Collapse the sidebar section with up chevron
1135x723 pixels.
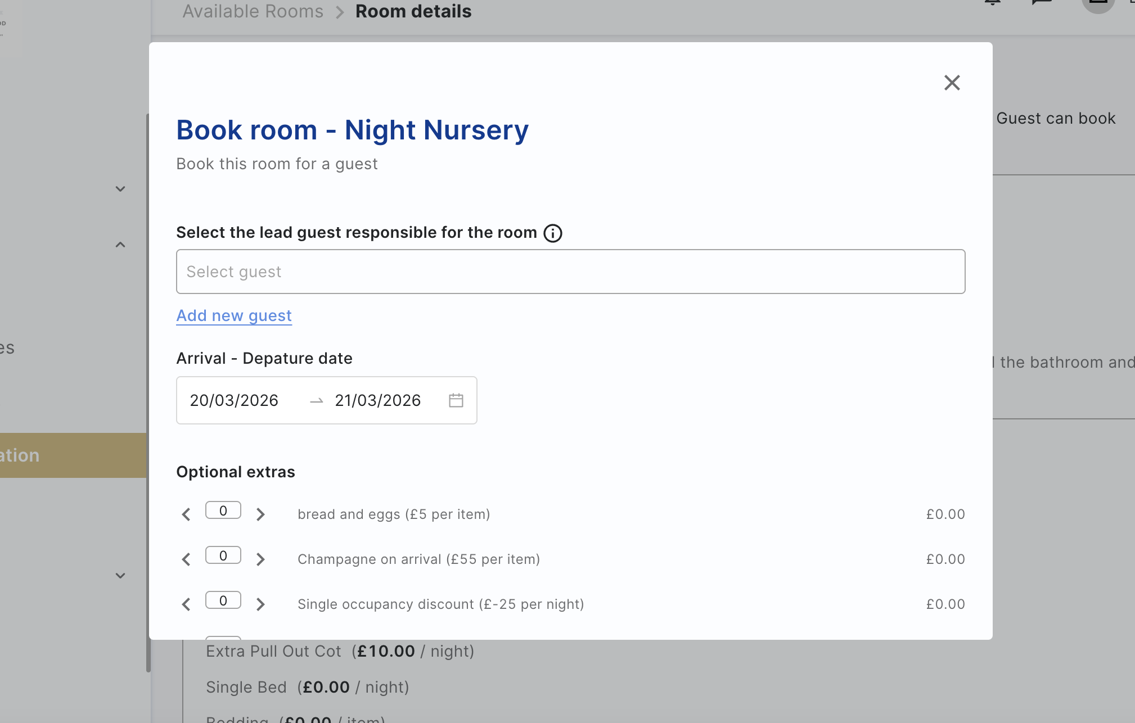pyautogui.click(x=120, y=245)
